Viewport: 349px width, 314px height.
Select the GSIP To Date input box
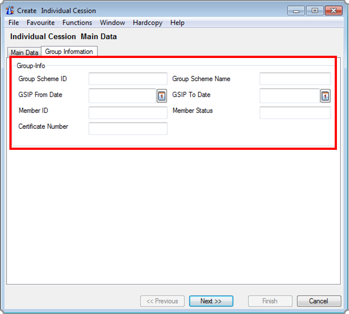pyautogui.click(x=289, y=96)
